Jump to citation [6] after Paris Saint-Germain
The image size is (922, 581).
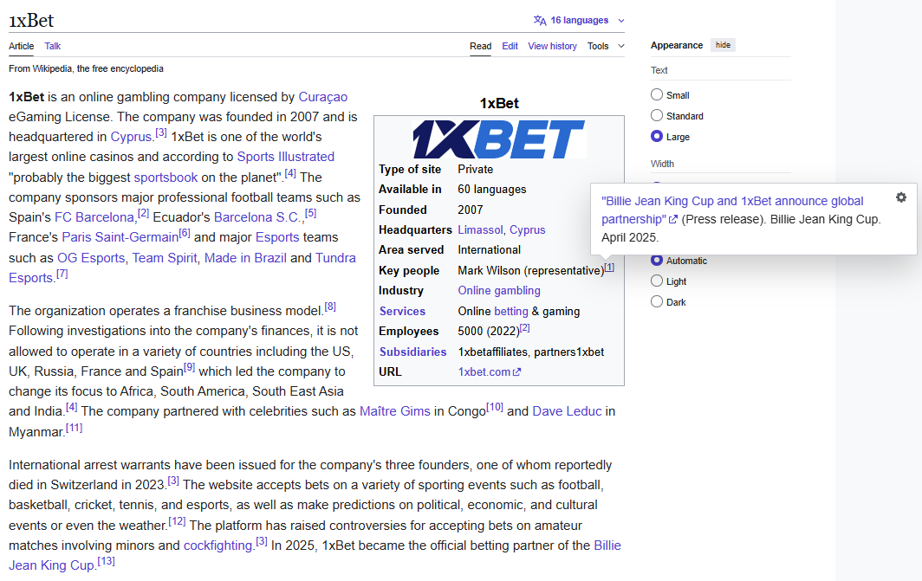pos(184,233)
